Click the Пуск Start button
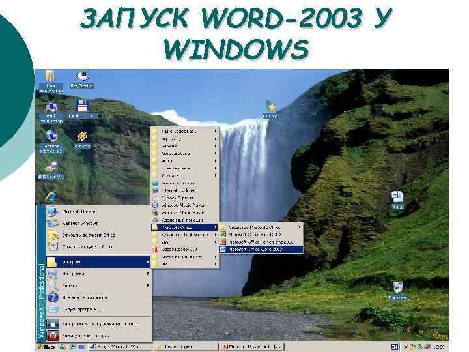 [47, 347]
